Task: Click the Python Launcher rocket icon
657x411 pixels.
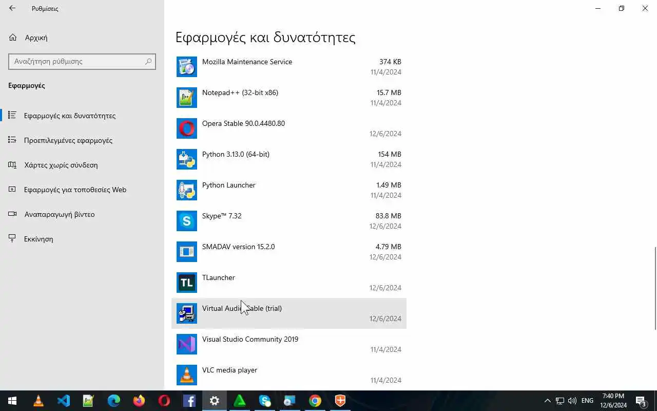Action: [187, 190]
